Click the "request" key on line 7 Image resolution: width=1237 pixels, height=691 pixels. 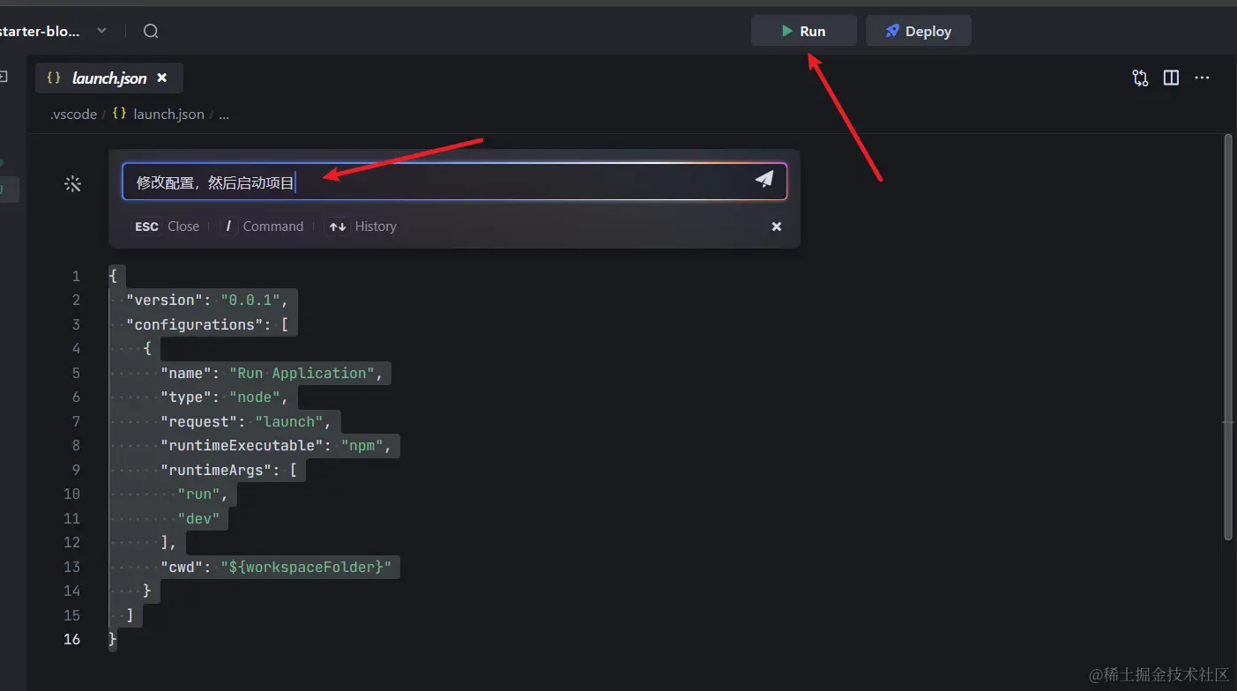[199, 421]
